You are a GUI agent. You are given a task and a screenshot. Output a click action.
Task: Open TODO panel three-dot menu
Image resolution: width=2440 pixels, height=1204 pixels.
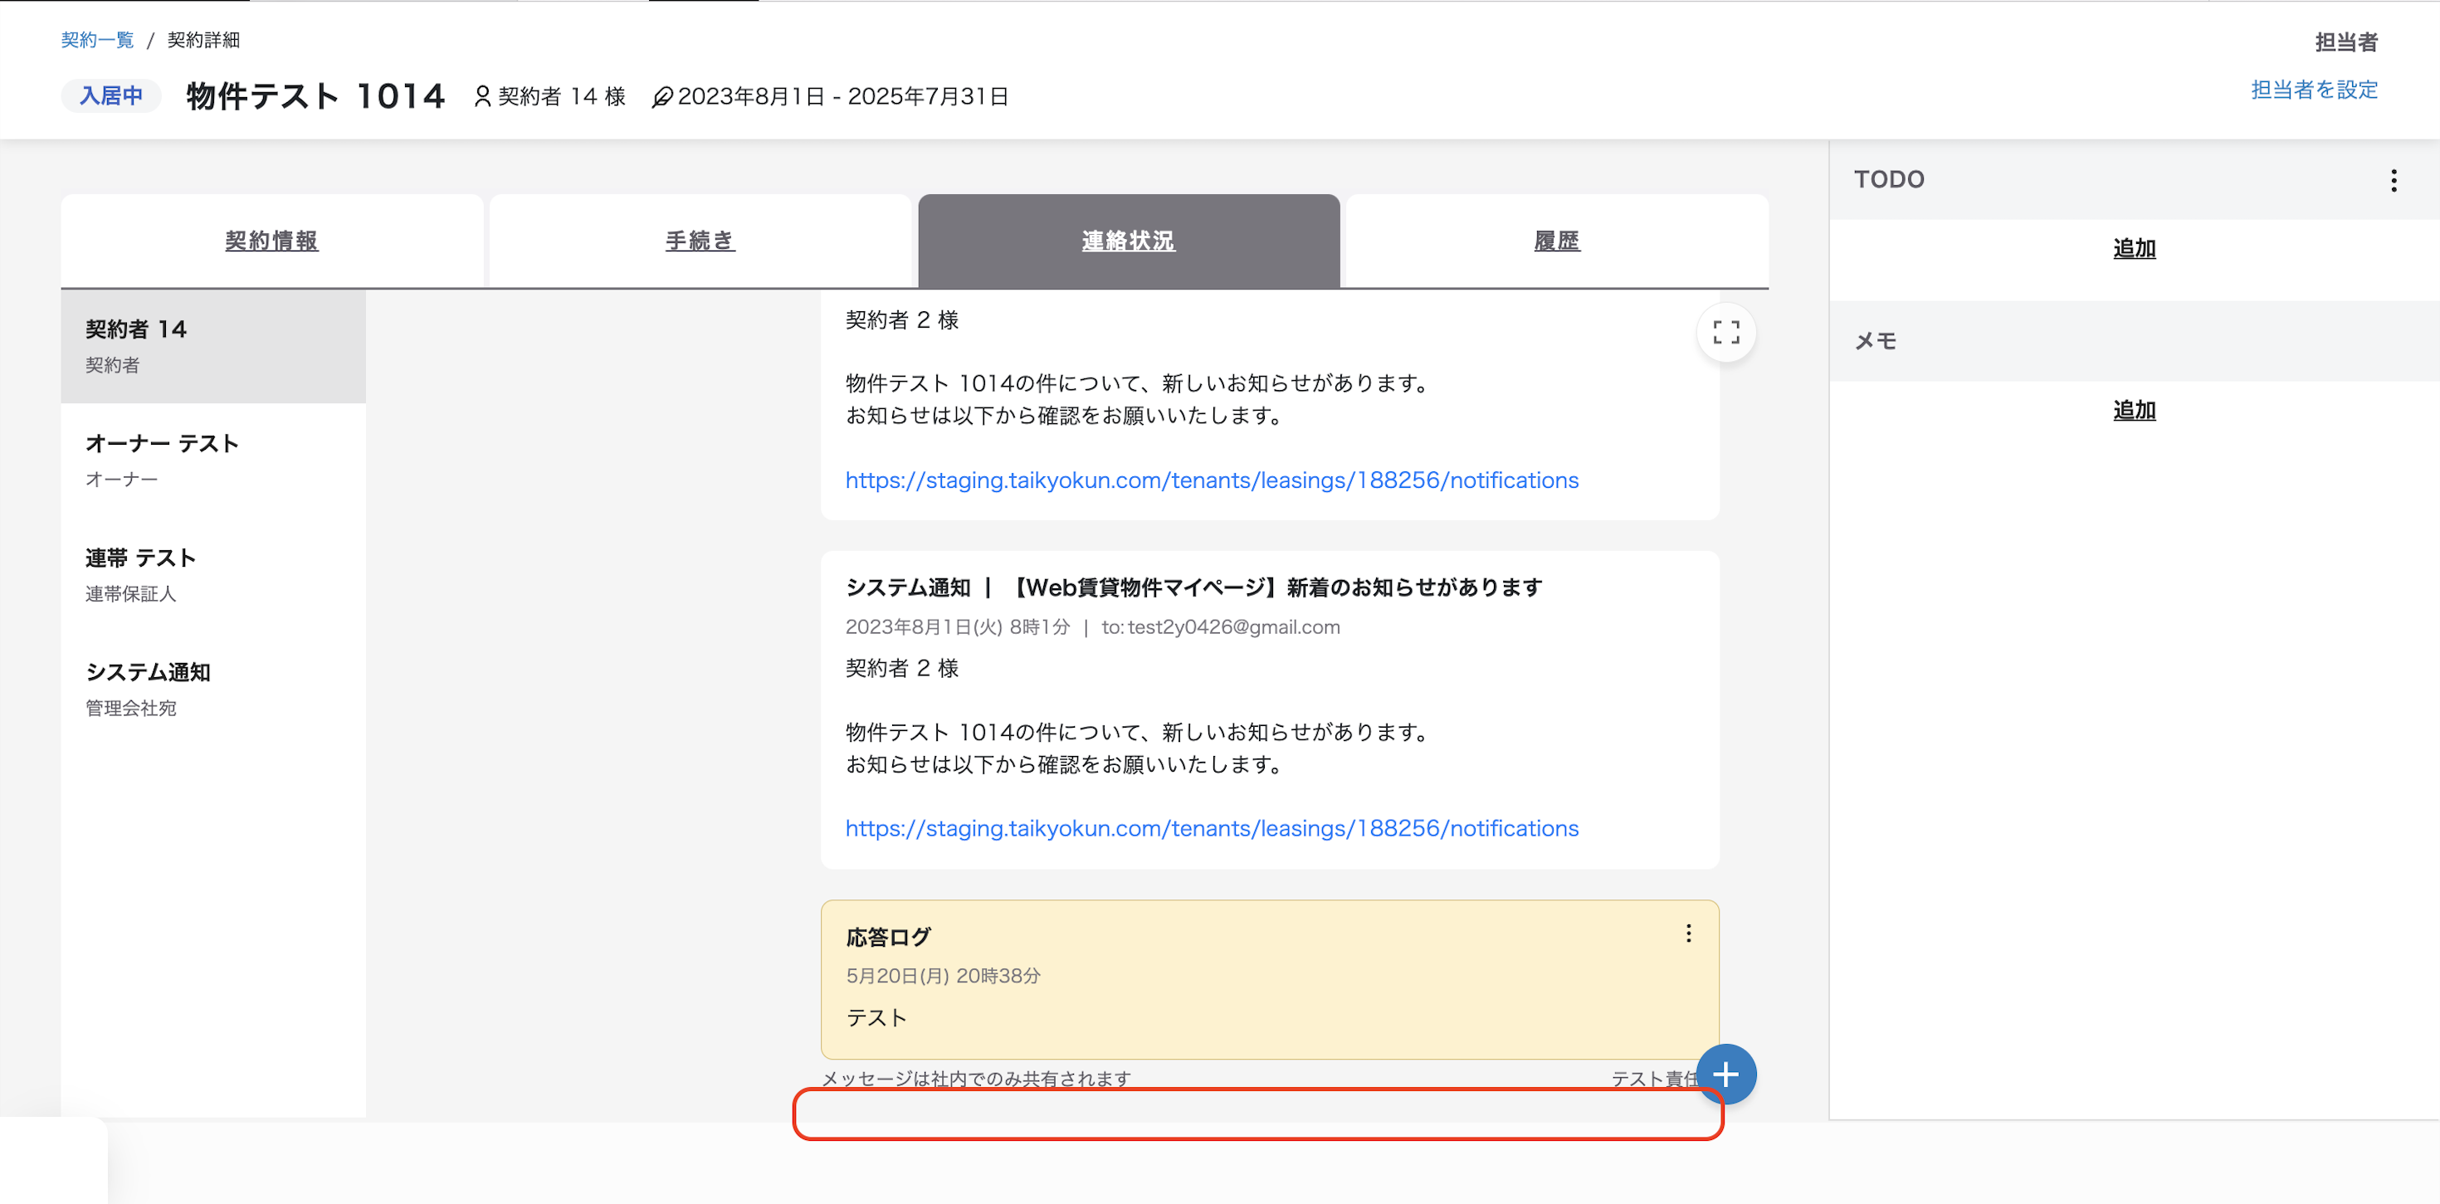tap(2394, 180)
